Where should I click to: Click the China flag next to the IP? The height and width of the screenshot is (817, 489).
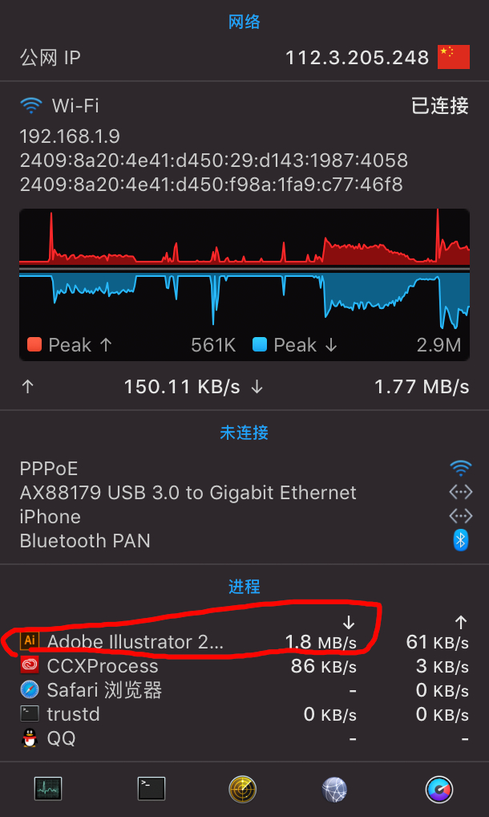pos(453,57)
